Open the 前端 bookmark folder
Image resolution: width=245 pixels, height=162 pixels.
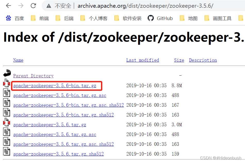click(40, 18)
